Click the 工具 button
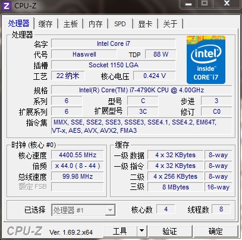 coord(120,231)
